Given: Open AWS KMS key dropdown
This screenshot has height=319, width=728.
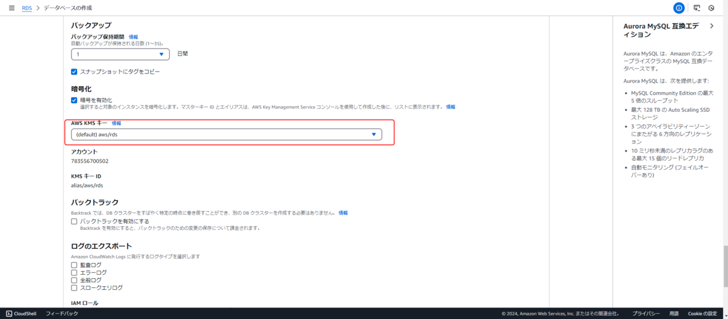Looking at the screenshot, I should pyautogui.click(x=226, y=135).
